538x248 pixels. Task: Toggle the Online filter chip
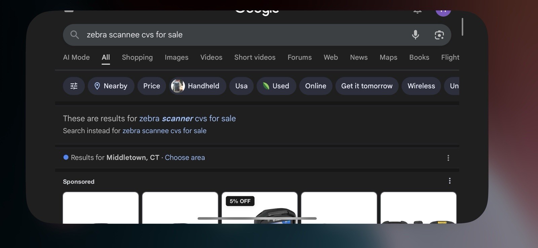[x=316, y=86]
